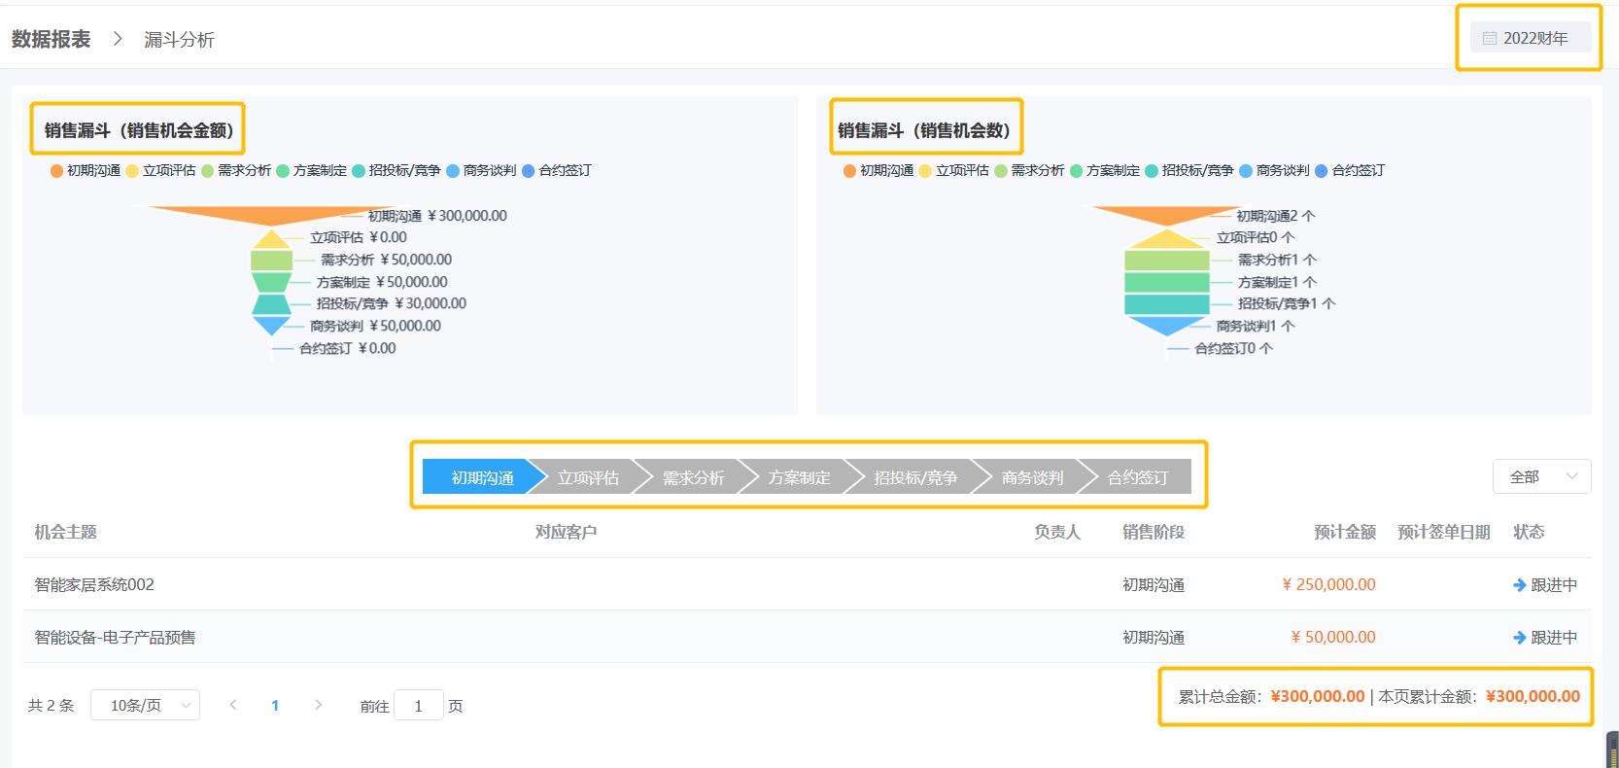This screenshot has width=1619, height=768.
Task: Go to next page arrow
Action: coord(318,705)
